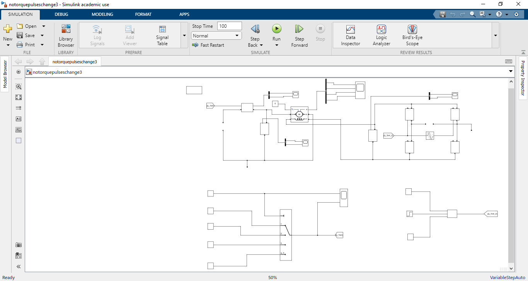Switch to the SIMULATION tab

[x=20, y=14]
